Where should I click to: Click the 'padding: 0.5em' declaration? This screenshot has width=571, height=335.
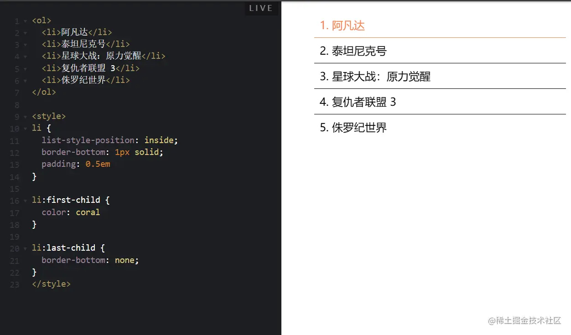pyautogui.click(x=76, y=164)
